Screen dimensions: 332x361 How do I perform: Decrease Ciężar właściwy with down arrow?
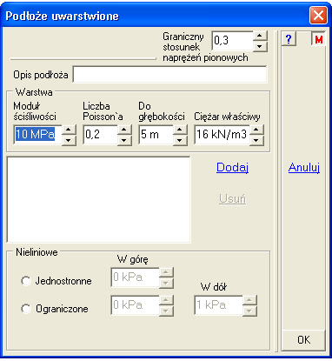click(x=256, y=140)
